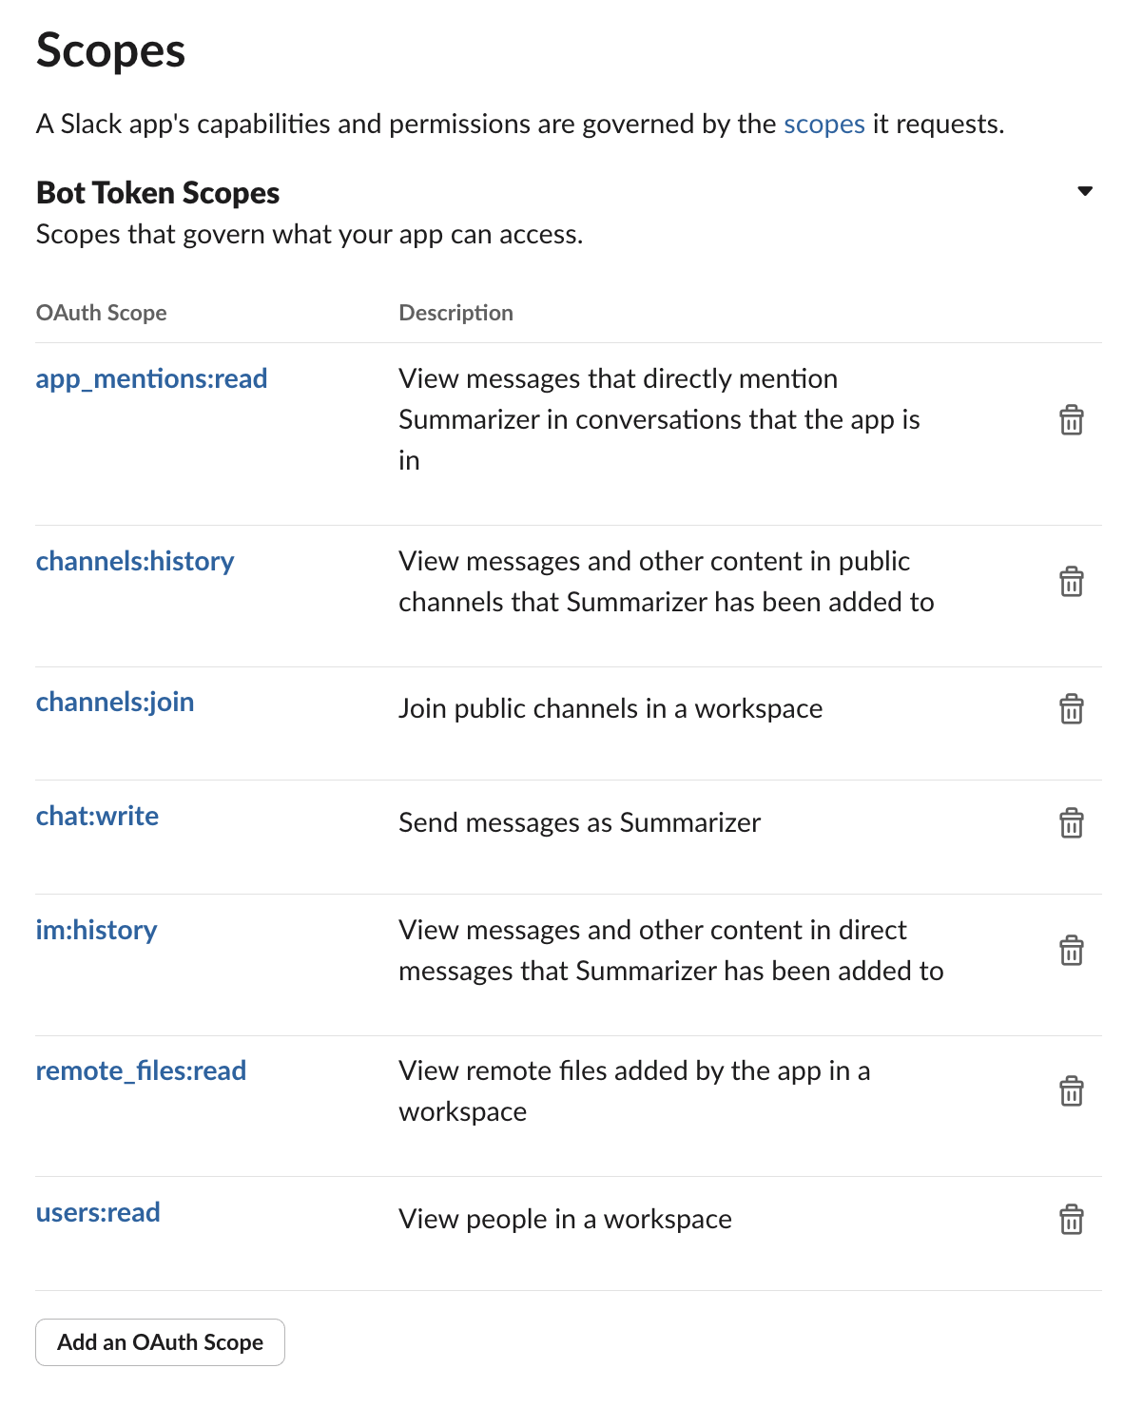The height and width of the screenshot is (1407, 1143).
Task: Delete the users:read scope
Action: coord(1071,1220)
